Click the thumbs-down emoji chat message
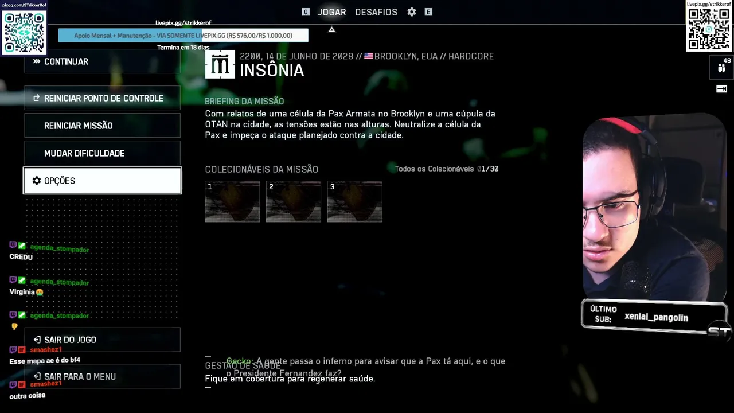 (x=14, y=326)
